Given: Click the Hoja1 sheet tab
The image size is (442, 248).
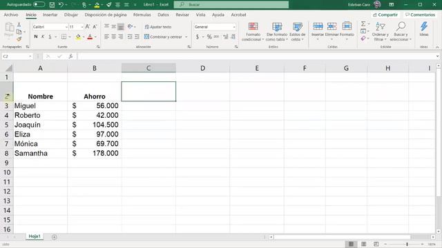Looking at the screenshot, I should [35, 236].
